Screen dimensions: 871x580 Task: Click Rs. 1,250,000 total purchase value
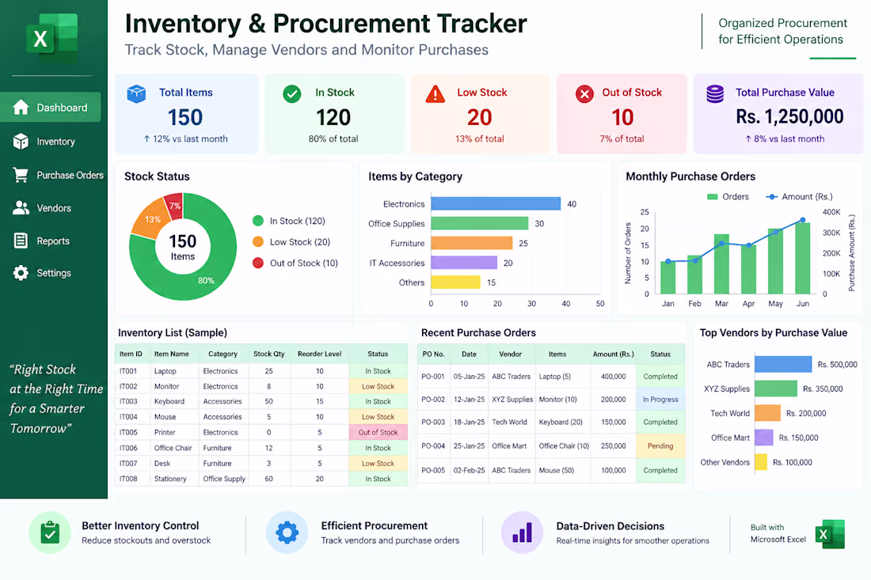789,116
